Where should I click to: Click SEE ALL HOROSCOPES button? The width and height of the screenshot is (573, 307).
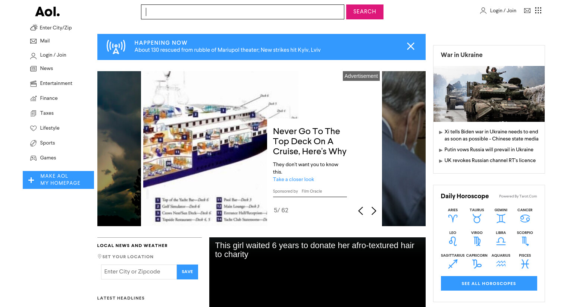pos(489,284)
